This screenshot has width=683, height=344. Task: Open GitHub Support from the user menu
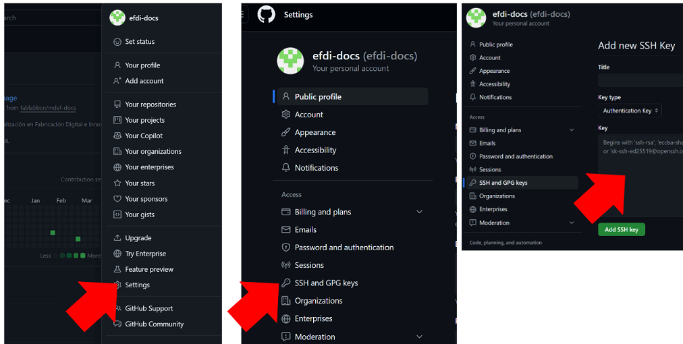click(x=148, y=309)
